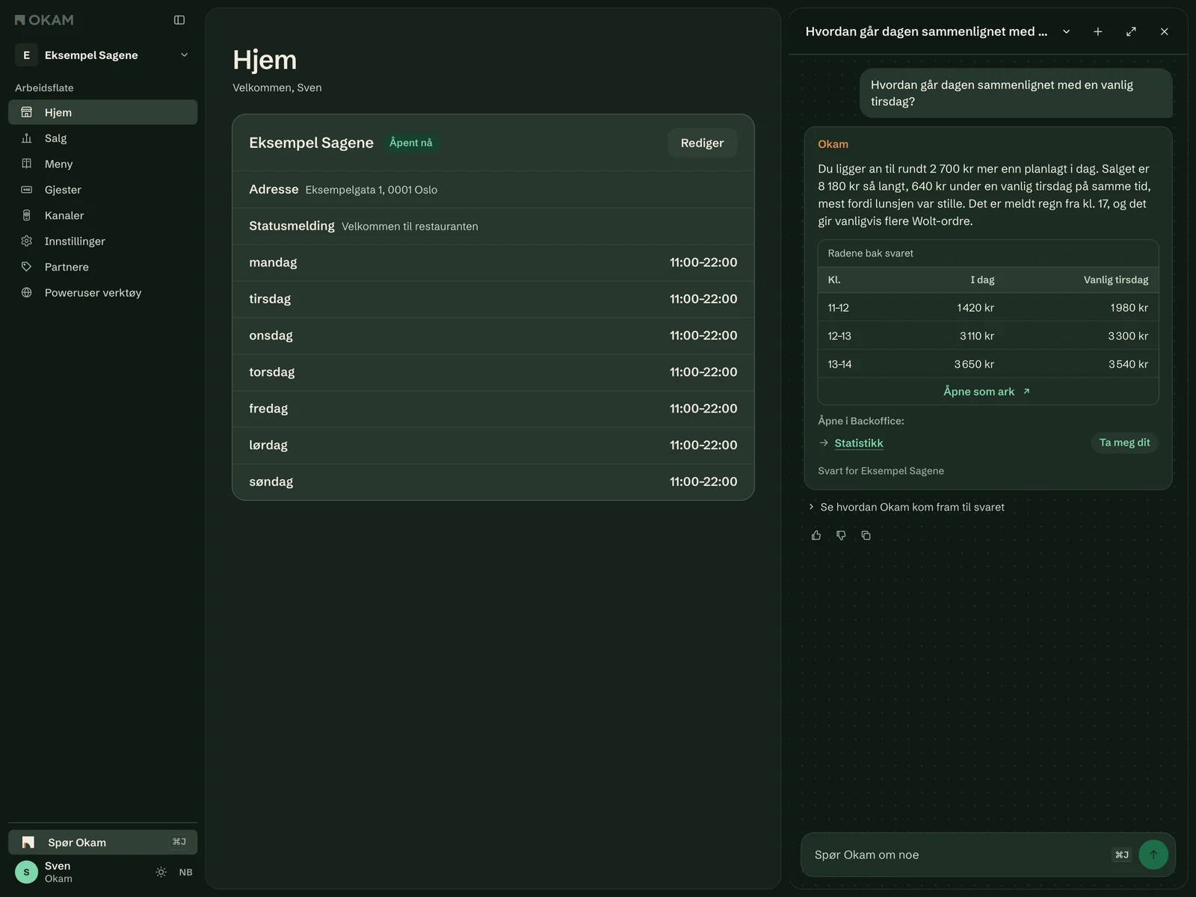Open the Statistikk link
The image size is (1196, 897).
(x=858, y=443)
